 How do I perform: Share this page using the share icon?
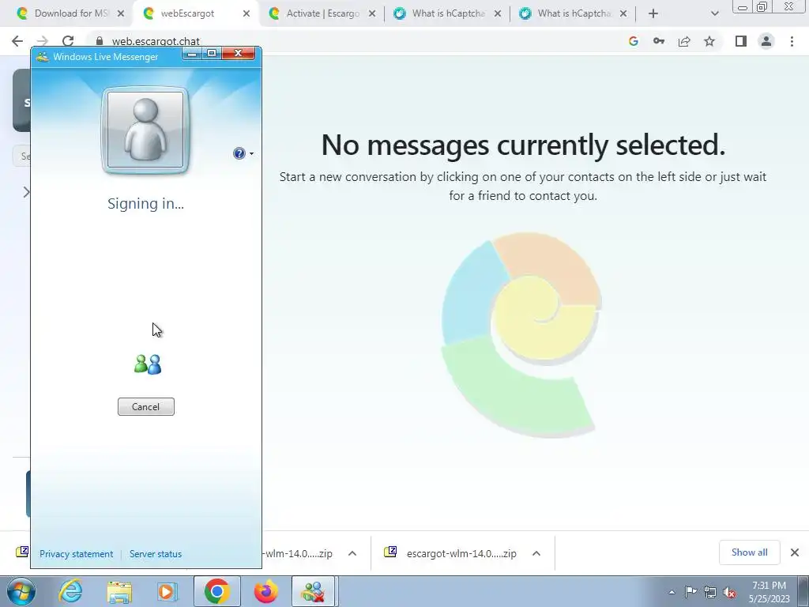pyautogui.click(x=684, y=41)
